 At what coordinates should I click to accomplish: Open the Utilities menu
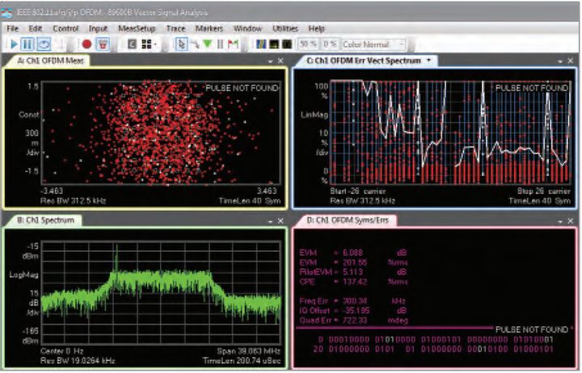pyautogui.click(x=285, y=28)
